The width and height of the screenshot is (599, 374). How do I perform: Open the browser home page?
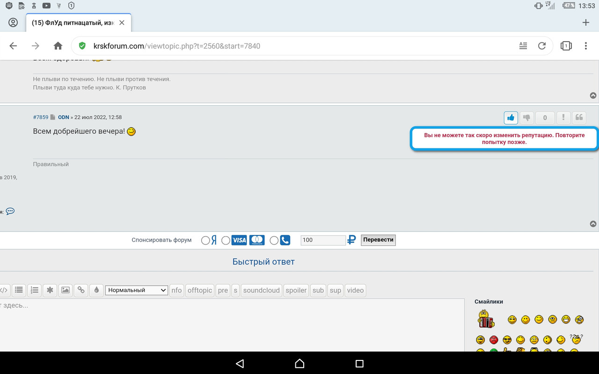58,46
